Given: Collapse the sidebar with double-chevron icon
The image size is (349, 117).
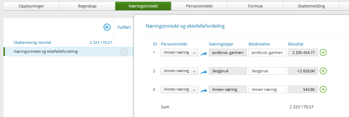Looking at the screenshot, I should click(x=107, y=27).
